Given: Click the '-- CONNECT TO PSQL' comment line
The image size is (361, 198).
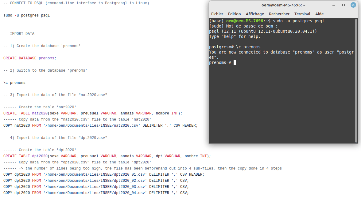Looking at the screenshot, I should (x=76, y=3).
